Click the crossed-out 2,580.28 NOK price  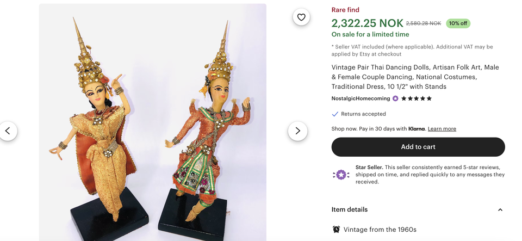424,23
